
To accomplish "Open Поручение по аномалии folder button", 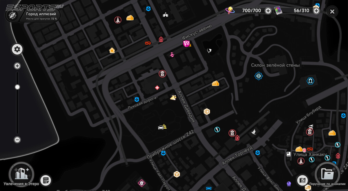I will click(327, 174).
